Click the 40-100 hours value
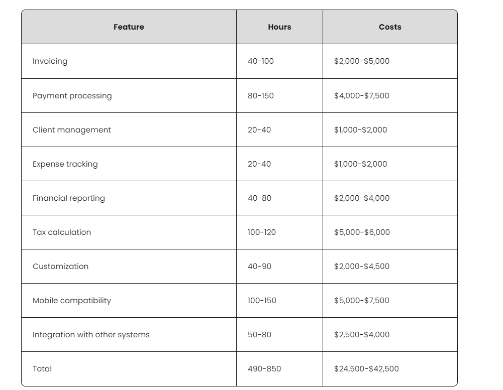Screen dimensions: 503x390 (x=260, y=61)
